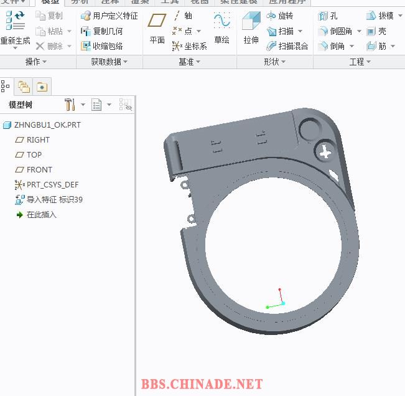405x396 pixels.
Task: Open the Delete (删除) dropdown arrow
Action: pyautogui.click(x=69, y=46)
